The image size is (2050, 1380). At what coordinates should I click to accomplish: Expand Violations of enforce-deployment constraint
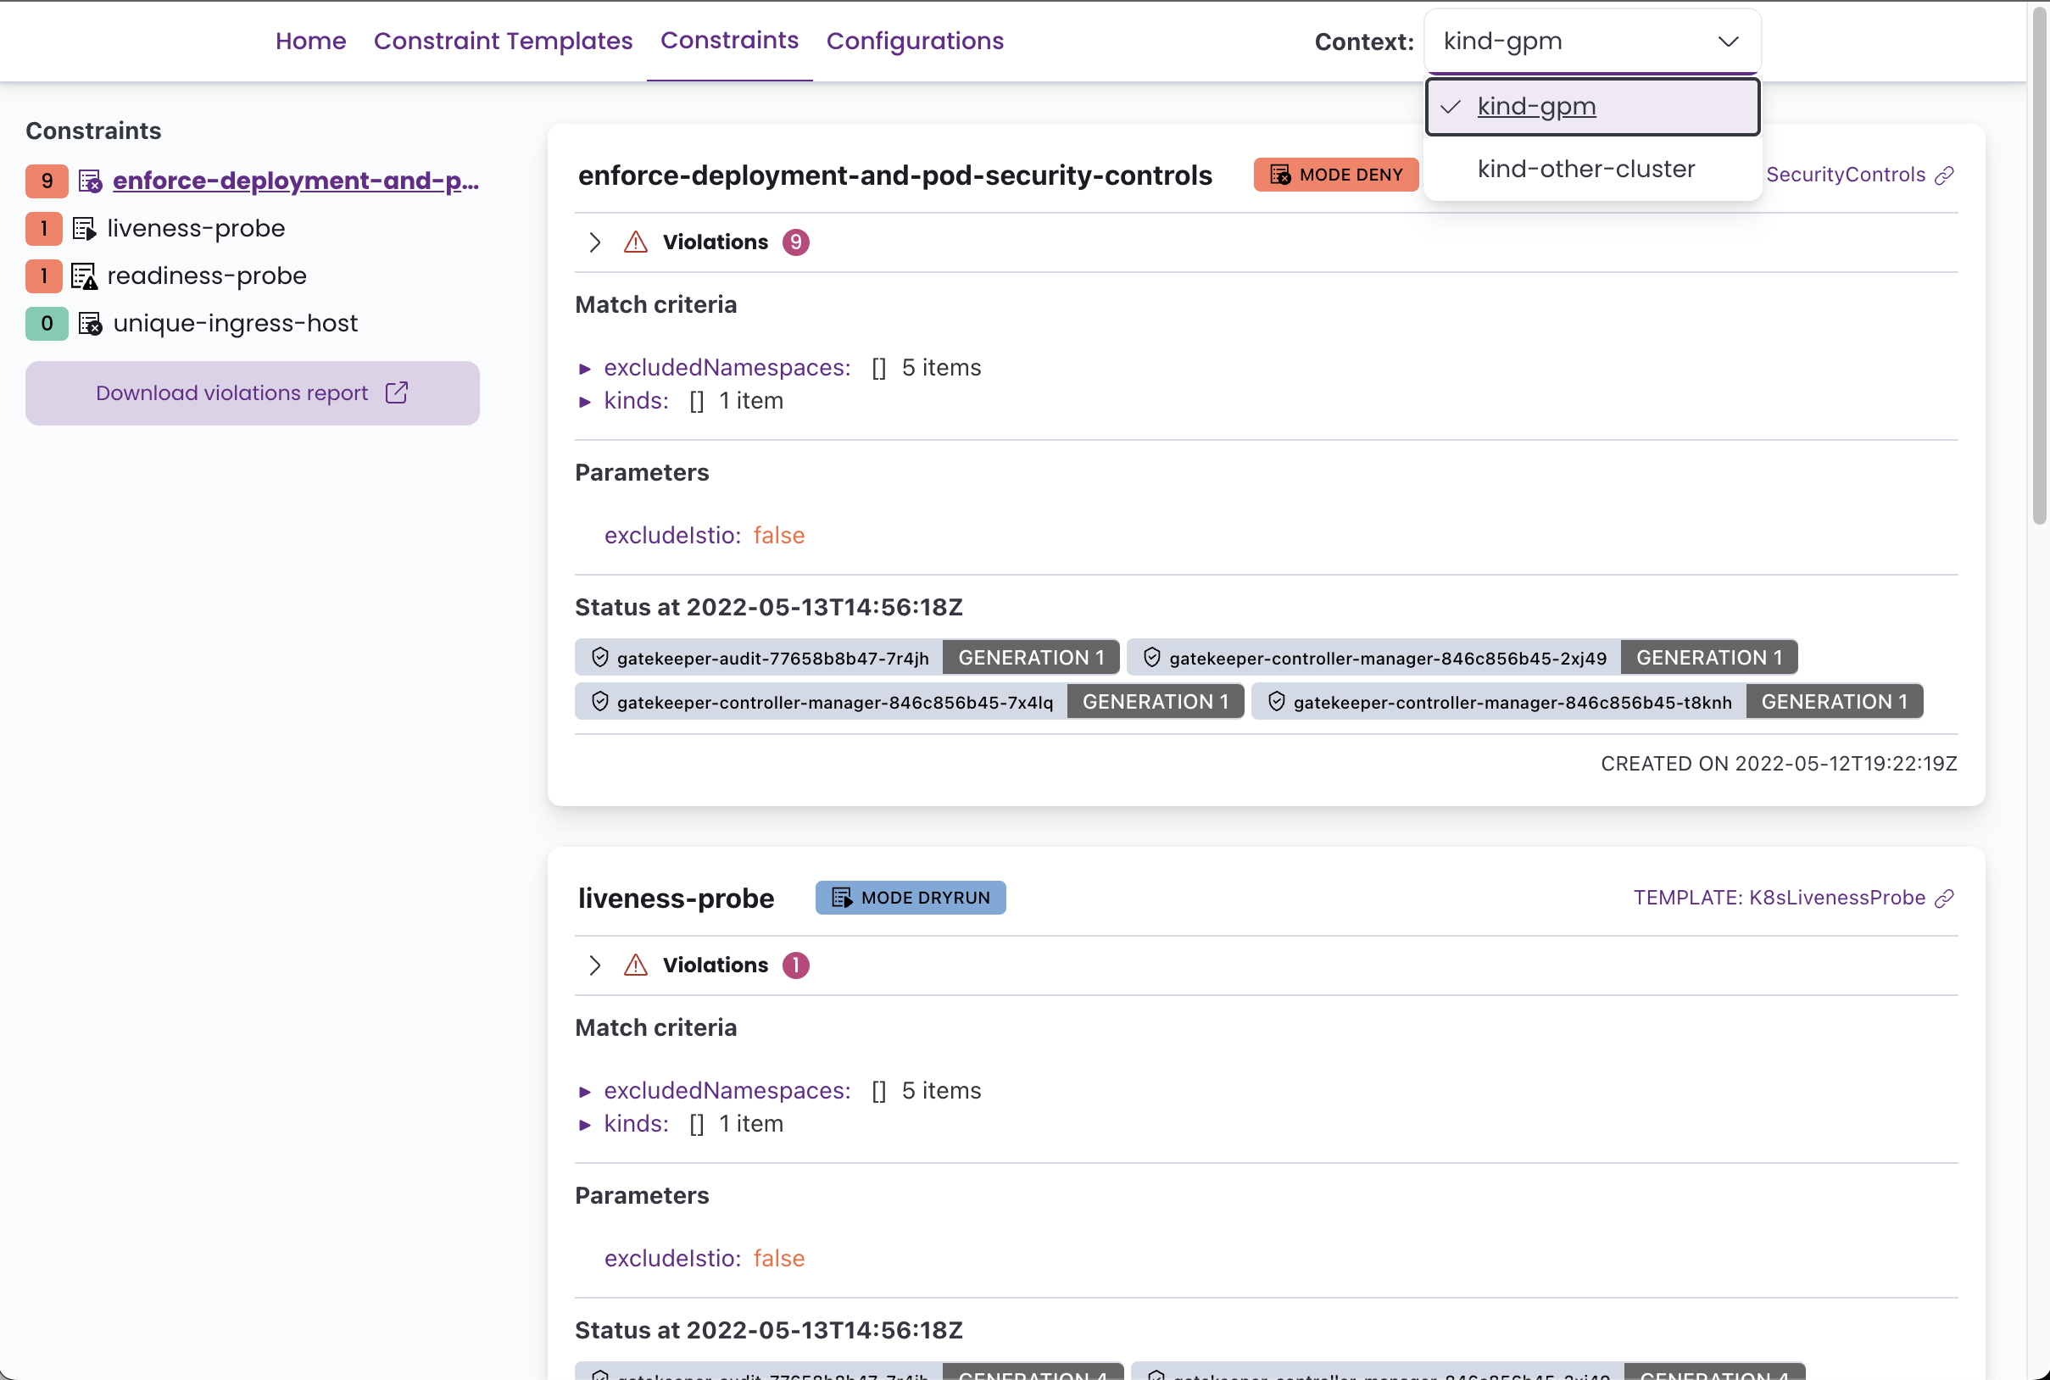[595, 242]
